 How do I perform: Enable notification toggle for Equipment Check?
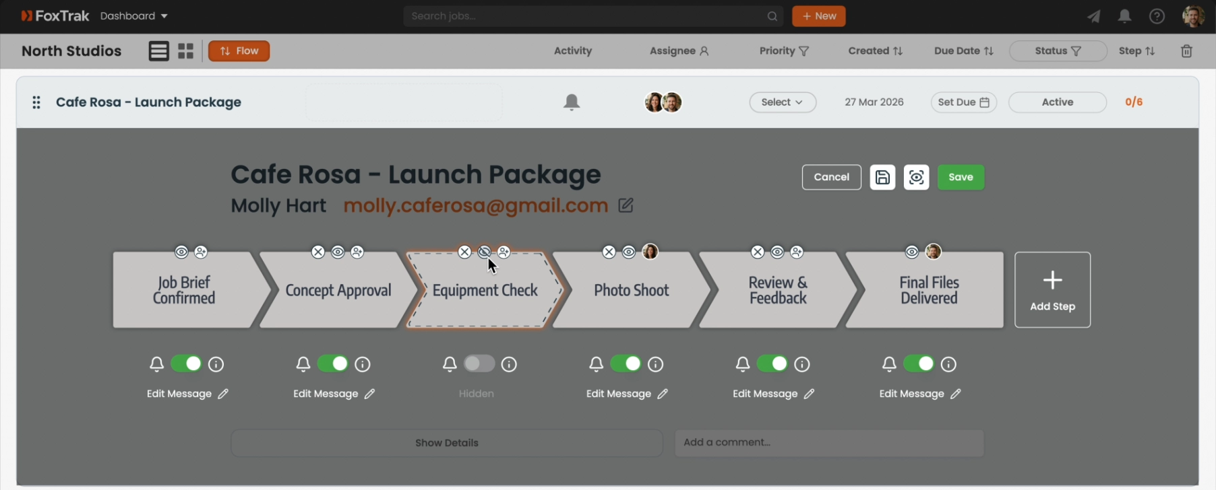click(x=479, y=364)
